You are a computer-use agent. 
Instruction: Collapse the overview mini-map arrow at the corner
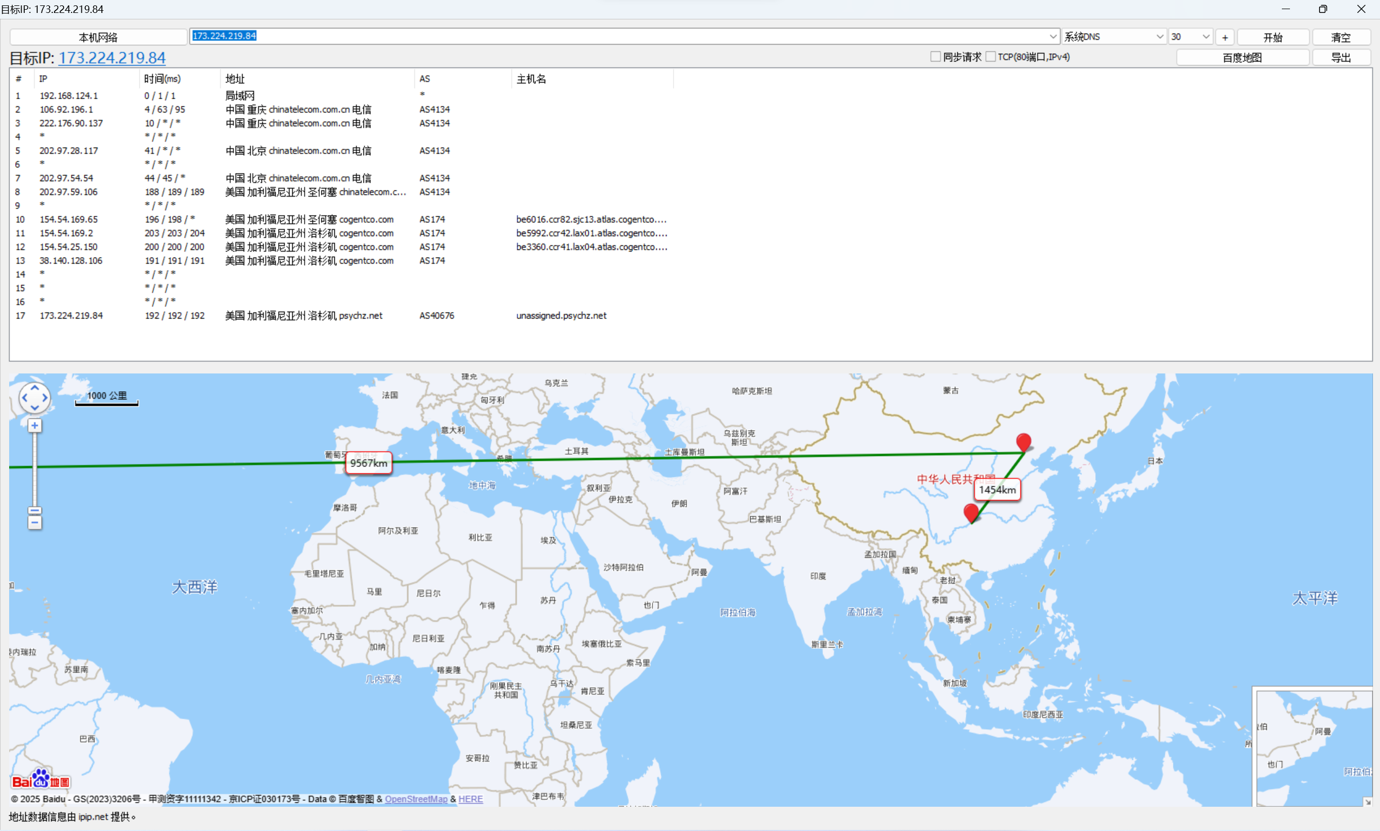click(1367, 801)
